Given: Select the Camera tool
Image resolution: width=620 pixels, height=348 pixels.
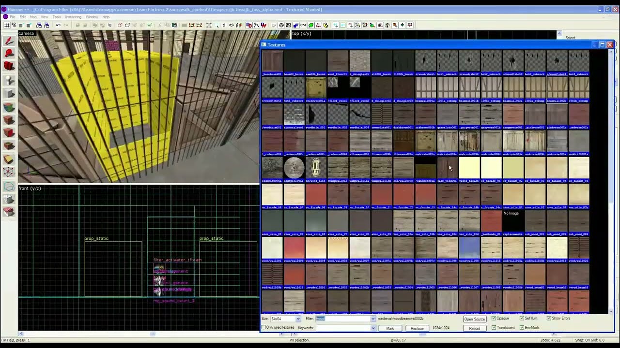Looking at the screenshot, I should [8, 66].
